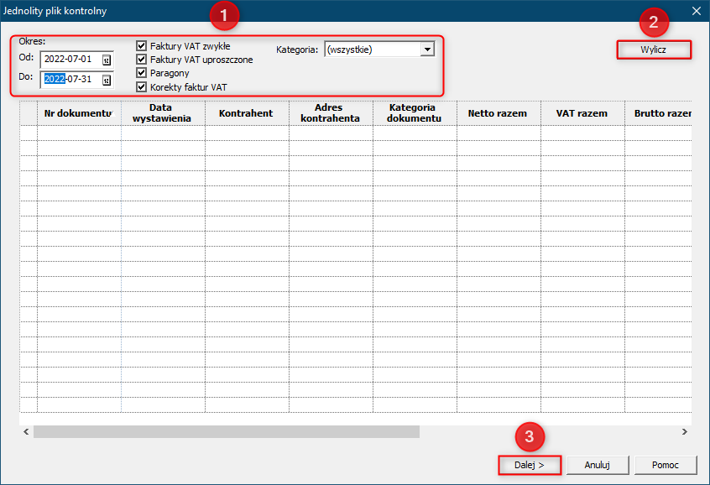The image size is (710, 485).
Task: Click the Kategoria dokumentu column header
Action: pyautogui.click(x=415, y=113)
